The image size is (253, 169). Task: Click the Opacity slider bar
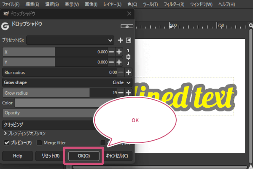coord(51,113)
